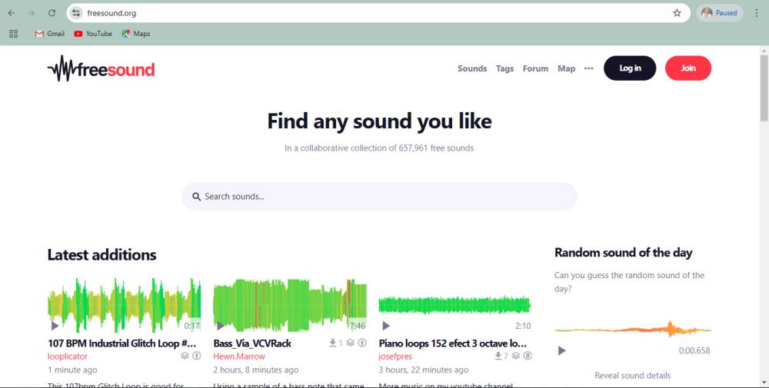Viewport: 769px width, 388px height.
Task: Open the Map page
Action: [566, 68]
